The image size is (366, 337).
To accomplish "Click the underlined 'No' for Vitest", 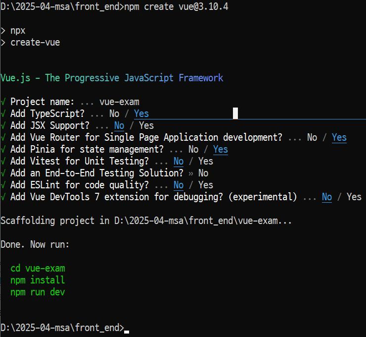I will point(179,162).
